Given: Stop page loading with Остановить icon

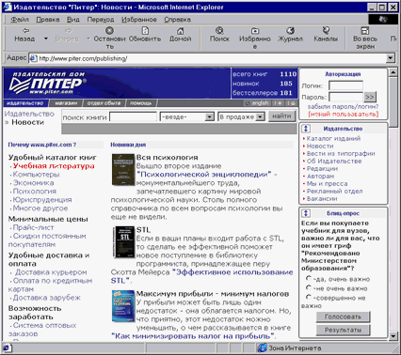Looking at the screenshot, I should coord(109,31).
